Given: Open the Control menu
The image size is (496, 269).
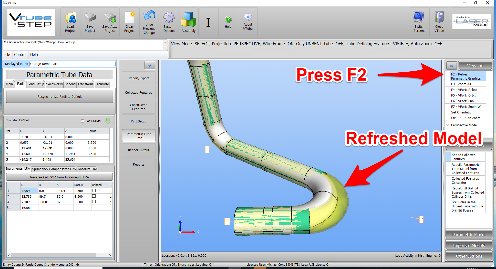Looking at the screenshot, I should [20, 55].
